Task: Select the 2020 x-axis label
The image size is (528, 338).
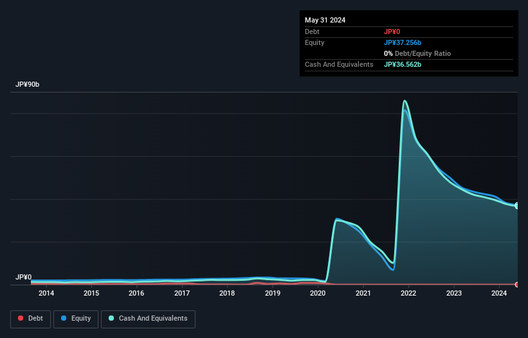Action: (318, 293)
